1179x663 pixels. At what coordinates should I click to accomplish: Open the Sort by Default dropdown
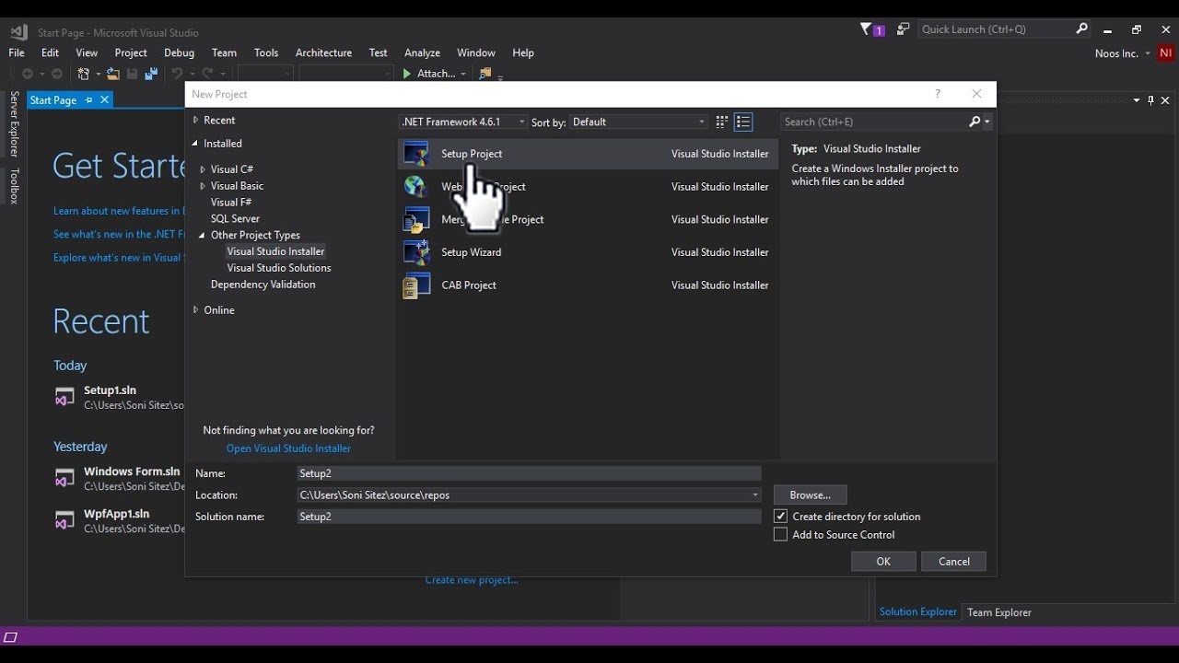pyautogui.click(x=638, y=122)
